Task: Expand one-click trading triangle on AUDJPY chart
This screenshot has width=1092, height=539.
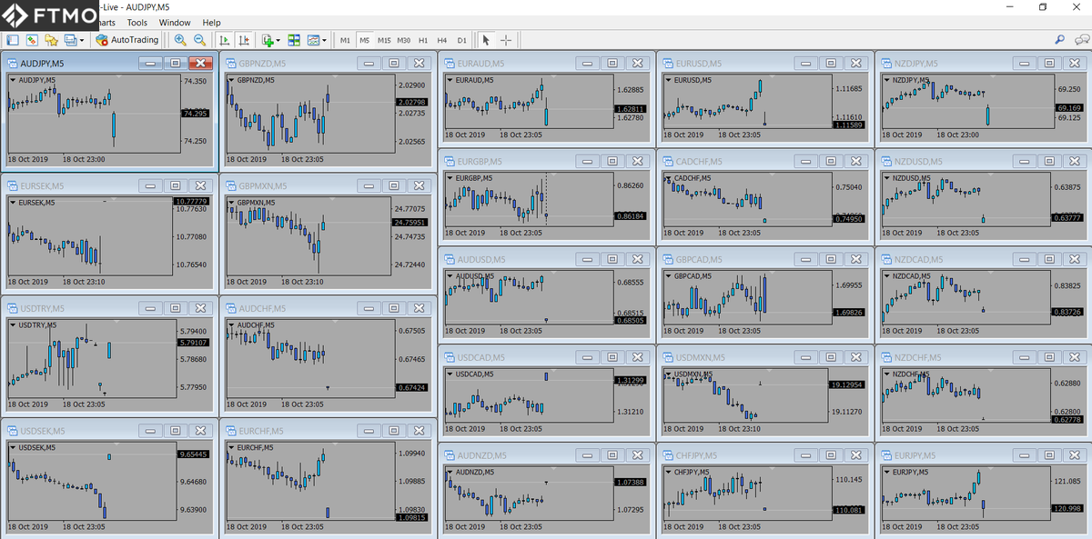Action: pyautogui.click(x=13, y=80)
